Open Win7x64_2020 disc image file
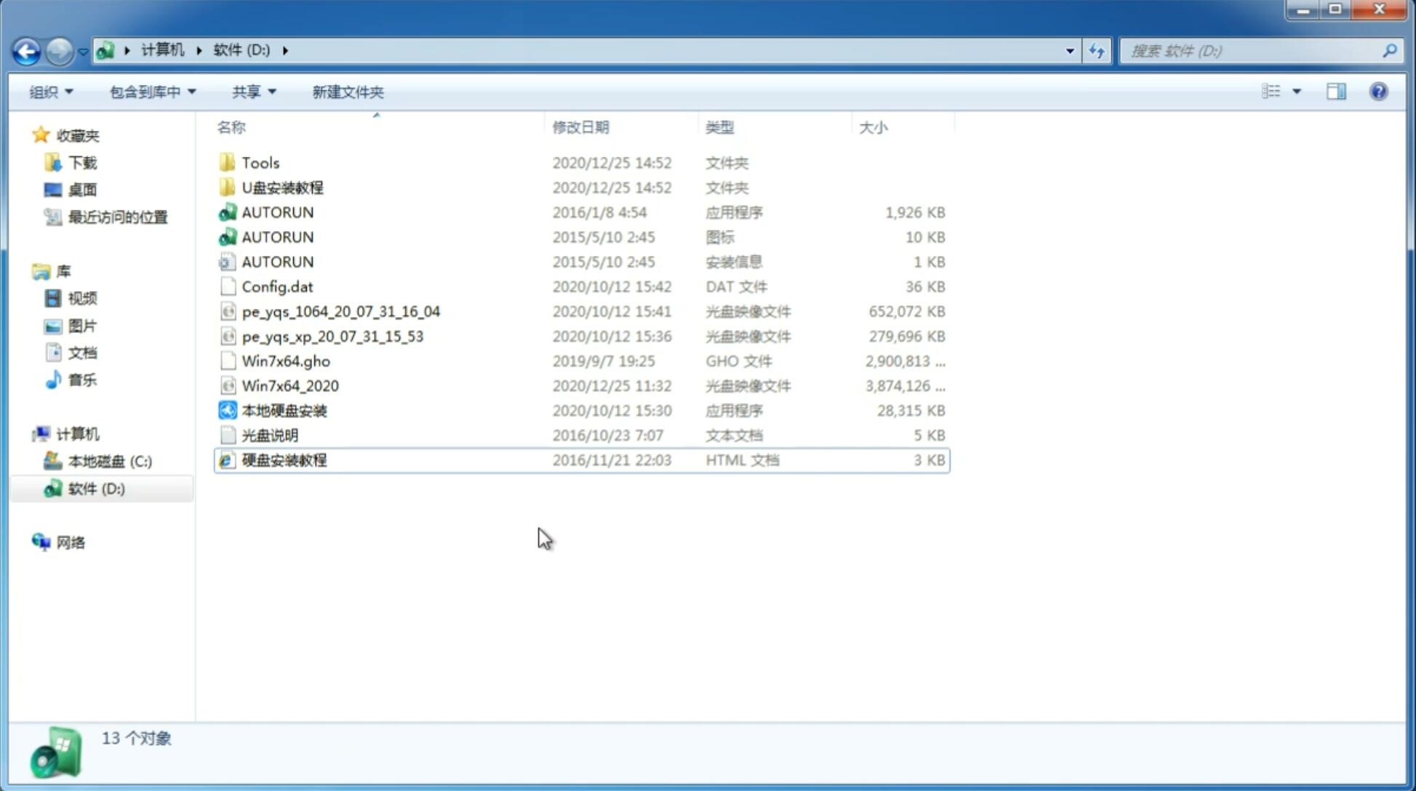 pos(289,386)
